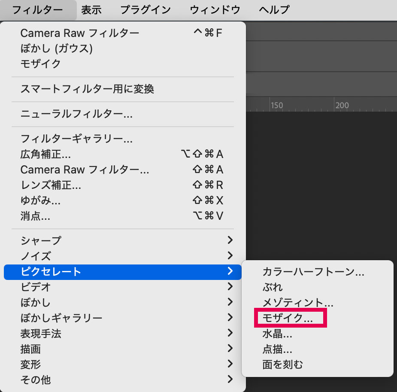Expand the ノイズ submenu

point(123,256)
